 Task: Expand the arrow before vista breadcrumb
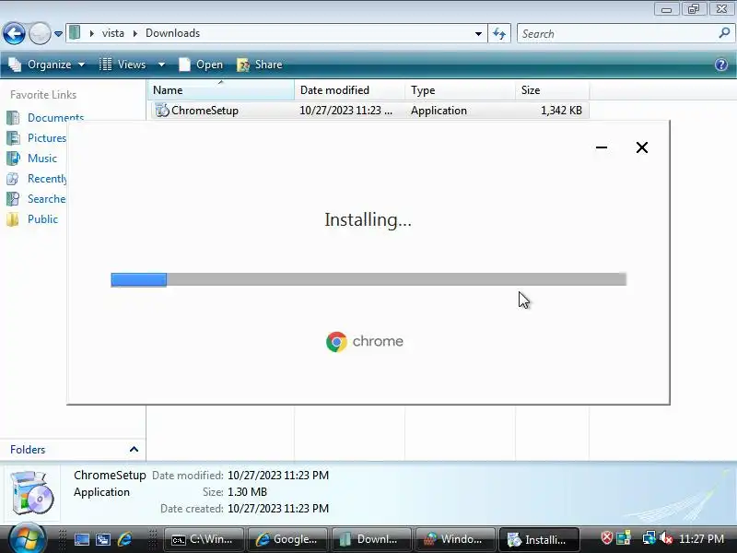(x=91, y=33)
